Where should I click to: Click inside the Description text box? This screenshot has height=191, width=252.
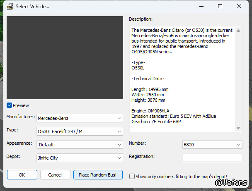tap(182, 79)
